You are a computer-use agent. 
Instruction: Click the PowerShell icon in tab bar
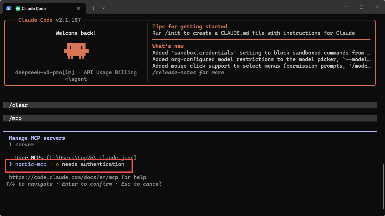[9, 8]
